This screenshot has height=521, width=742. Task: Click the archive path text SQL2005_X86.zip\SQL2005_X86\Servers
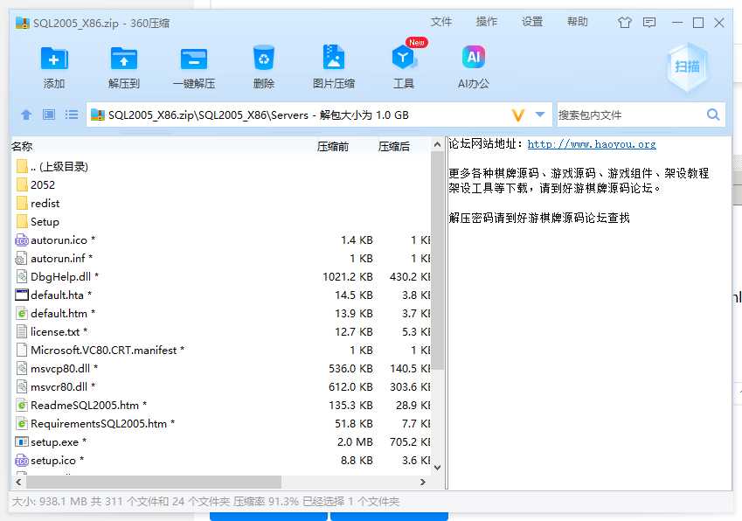tap(208, 115)
